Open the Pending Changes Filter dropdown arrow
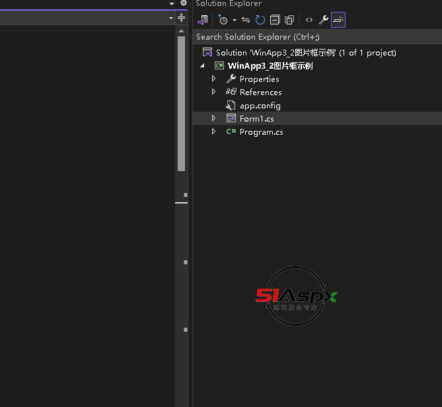The image size is (442, 407). [x=235, y=20]
